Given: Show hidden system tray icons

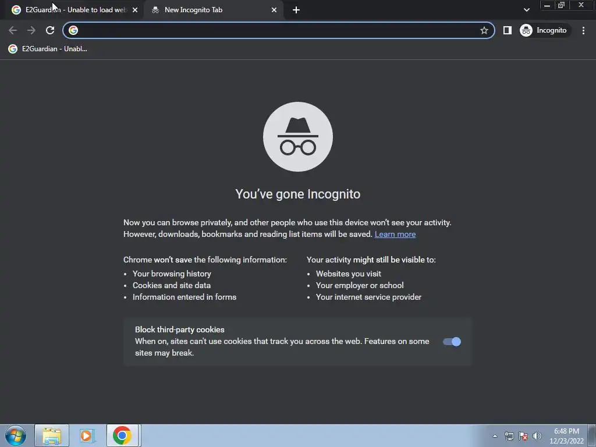Looking at the screenshot, I should click(x=495, y=436).
